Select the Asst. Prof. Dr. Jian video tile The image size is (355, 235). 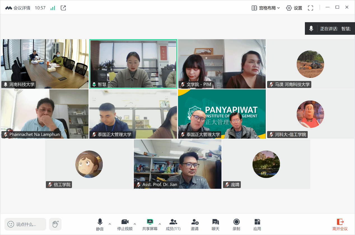click(x=177, y=164)
